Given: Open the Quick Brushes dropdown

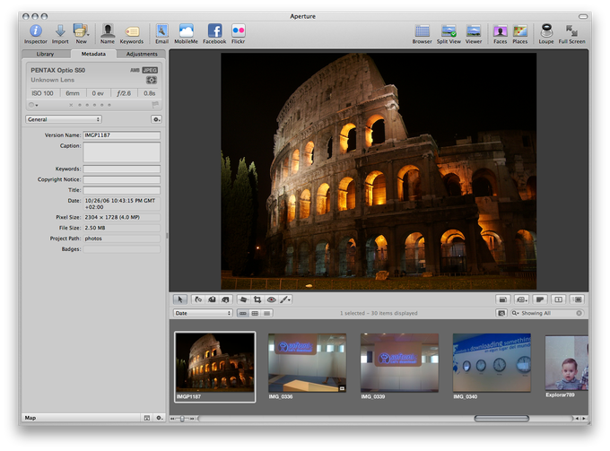Looking at the screenshot, I should click(285, 299).
